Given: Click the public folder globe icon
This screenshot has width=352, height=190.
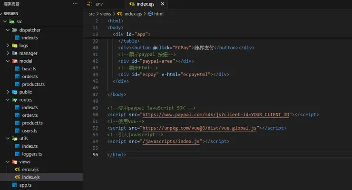Looking at the screenshot, I should [14, 92].
